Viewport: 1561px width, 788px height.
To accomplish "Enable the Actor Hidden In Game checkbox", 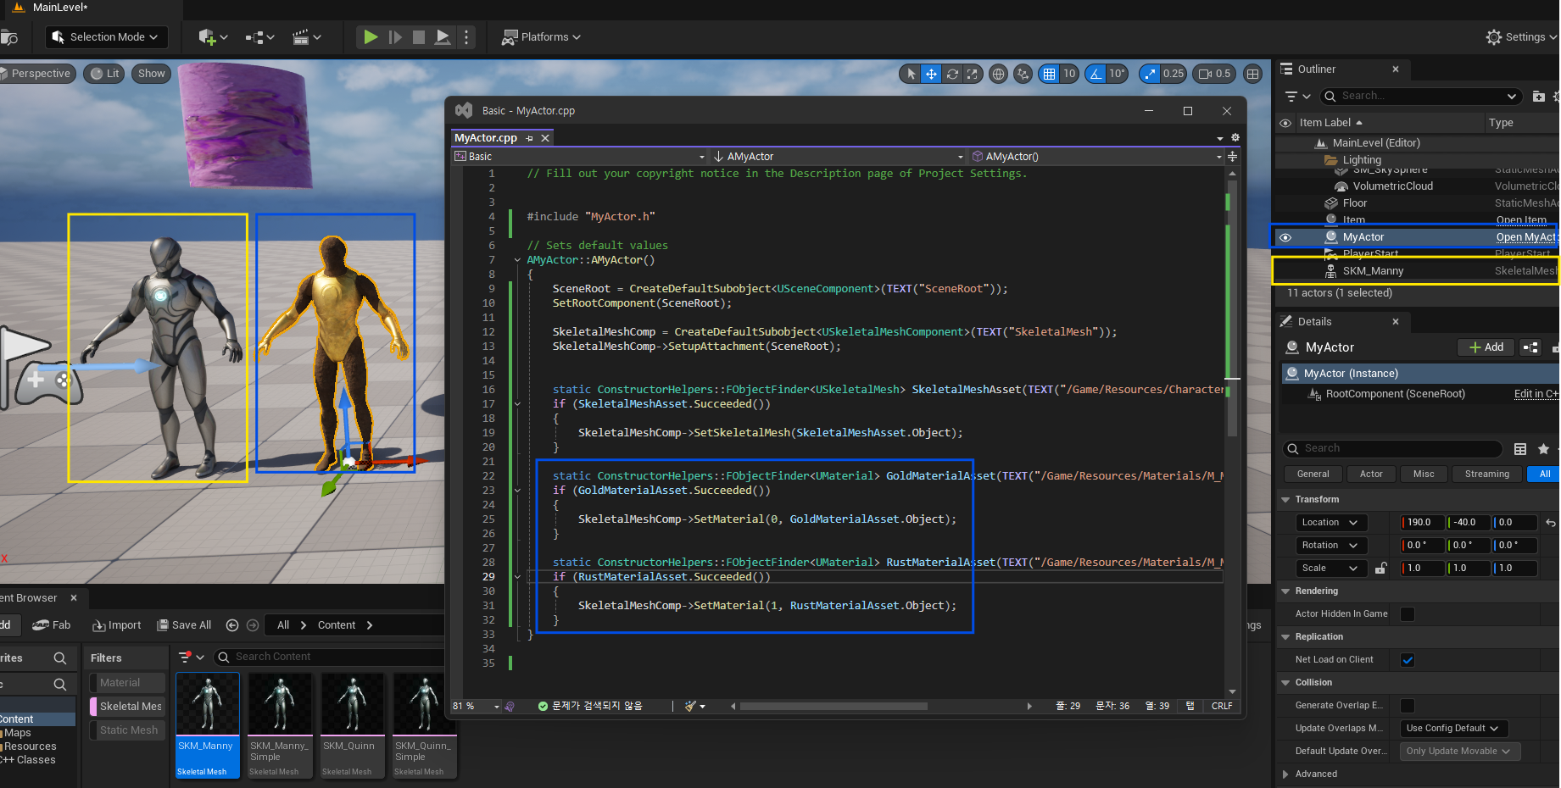I will point(1408,614).
